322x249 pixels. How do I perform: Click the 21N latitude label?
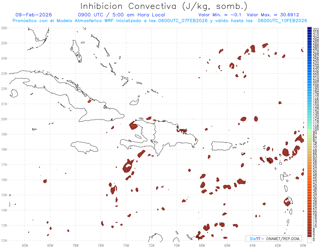pos(4,104)
